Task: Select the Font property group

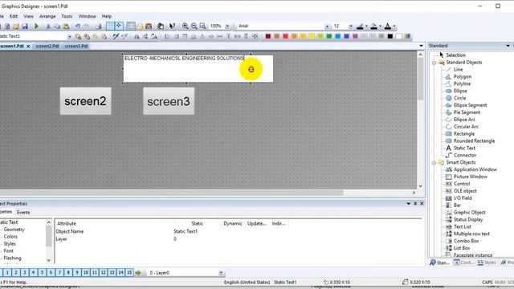Action: pos(9,251)
